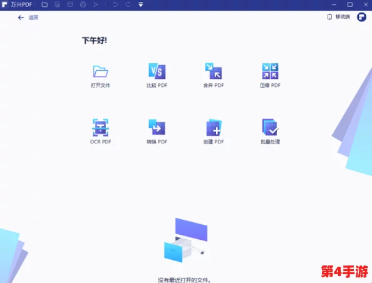Click the open folder icon in title bar

(44, 4)
